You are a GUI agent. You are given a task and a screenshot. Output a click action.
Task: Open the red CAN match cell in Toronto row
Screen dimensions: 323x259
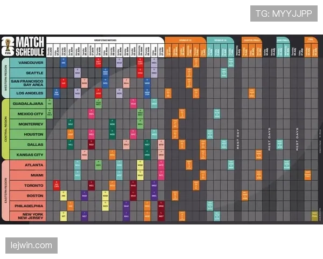(x=57, y=186)
